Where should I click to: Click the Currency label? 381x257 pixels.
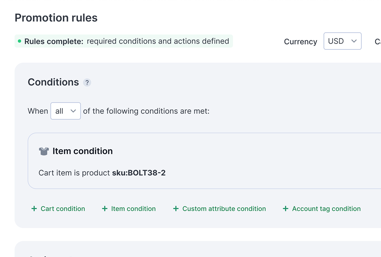(x=300, y=42)
